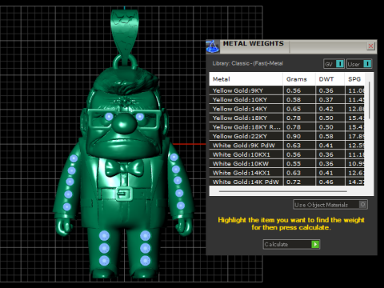384x288 pixels.
Task: Select the White Gold:10KW row
Action: 286,163
